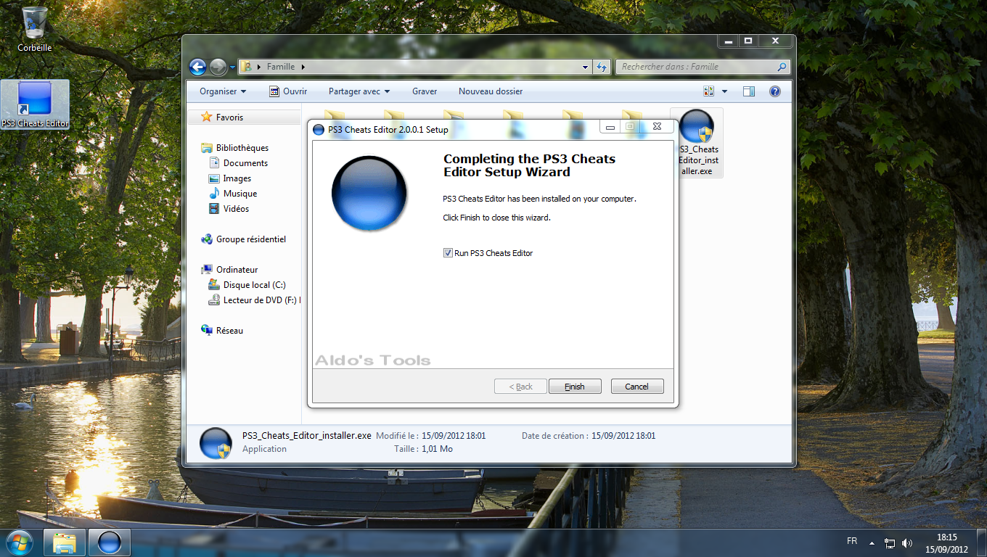Maximize the Explorer Famille window
The image size is (987, 557).
click(748, 41)
